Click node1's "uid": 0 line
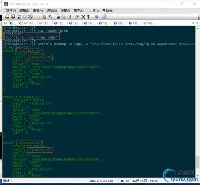Image resolution: width=200 pixels, height=185 pixels. pos(19,87)
